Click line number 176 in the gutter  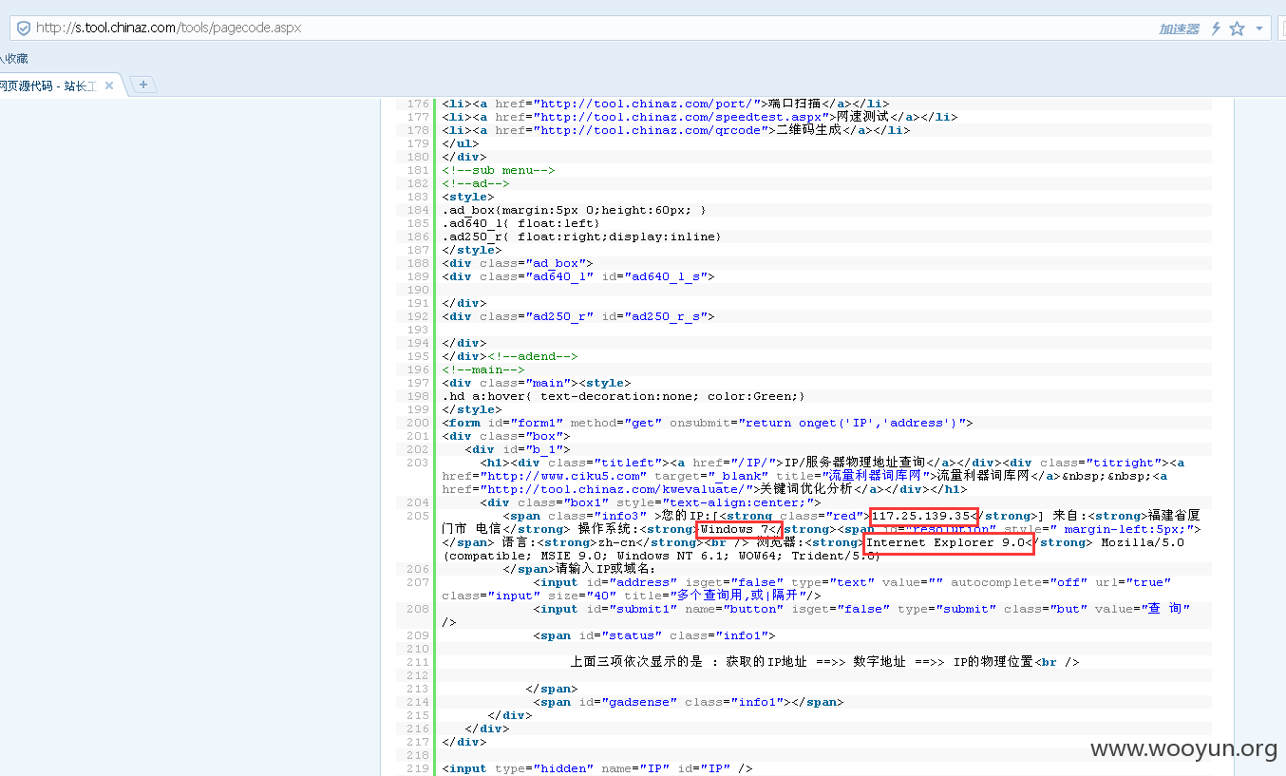pyautogui.click(x=417, y=104)
